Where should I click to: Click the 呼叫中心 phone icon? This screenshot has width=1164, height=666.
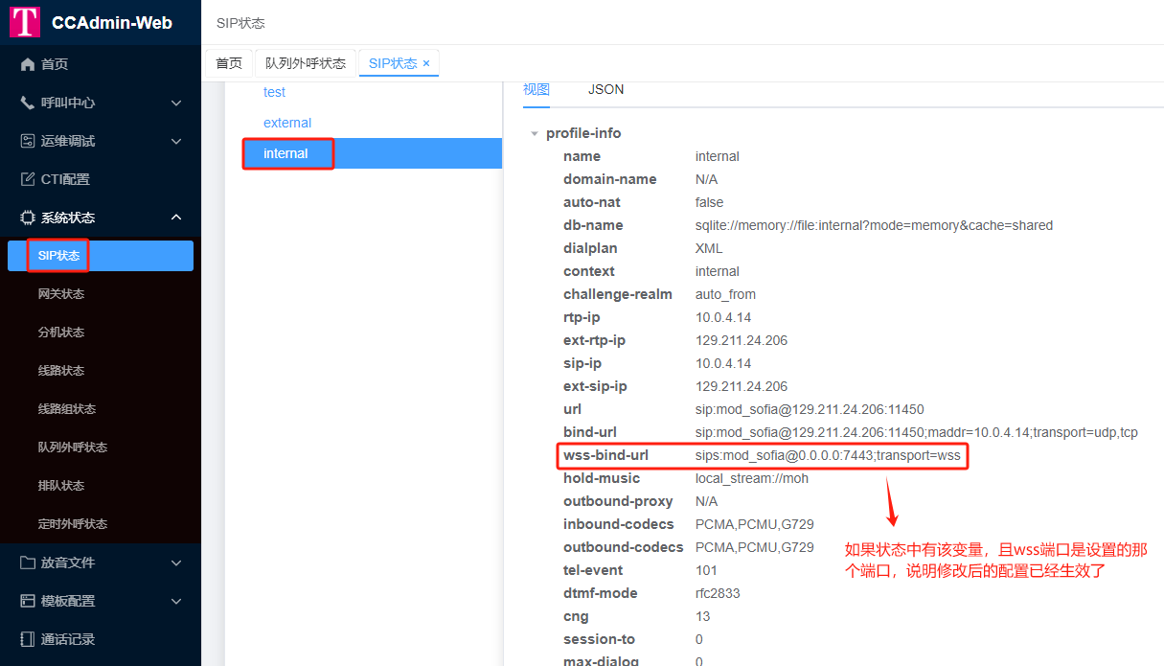(x=28, y=103)
